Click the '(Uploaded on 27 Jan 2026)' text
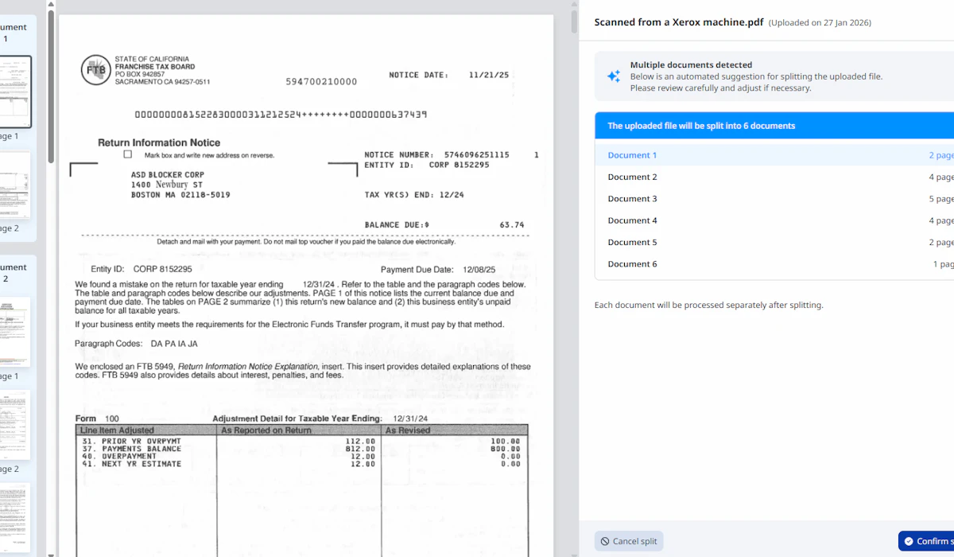Viewport: 954px width, 557px height. [820, 23]
